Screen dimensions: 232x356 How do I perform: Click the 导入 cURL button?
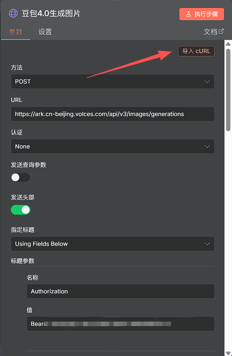(x=196, y=51)
